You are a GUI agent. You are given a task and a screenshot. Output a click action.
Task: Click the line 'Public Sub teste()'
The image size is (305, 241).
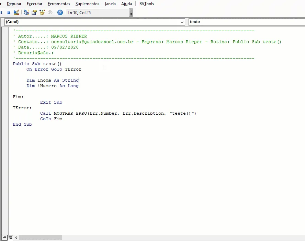(37, 64)
